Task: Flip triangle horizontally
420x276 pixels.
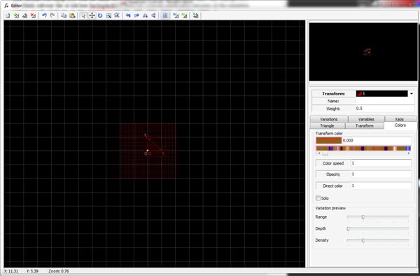Action: (x=145, y=15)
